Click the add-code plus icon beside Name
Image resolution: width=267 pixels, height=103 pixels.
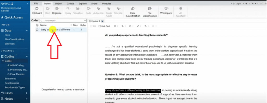click(37, 25)
